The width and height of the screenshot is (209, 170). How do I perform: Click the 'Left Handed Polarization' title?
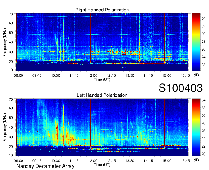coord(102,95)
